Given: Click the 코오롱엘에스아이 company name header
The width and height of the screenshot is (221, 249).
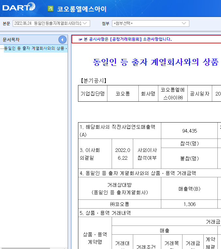Looking at the screenshot, I should pyautogui.click(x=82, y=9).
